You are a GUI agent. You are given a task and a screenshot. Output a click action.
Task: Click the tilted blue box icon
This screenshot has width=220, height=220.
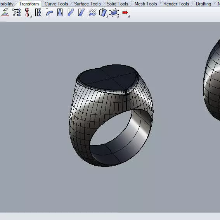(x=103, y=13)
